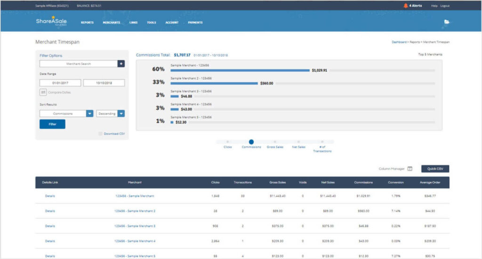Sort by the Clicks column header
Screen dimensions: 482x259
[x=215, y=182]
